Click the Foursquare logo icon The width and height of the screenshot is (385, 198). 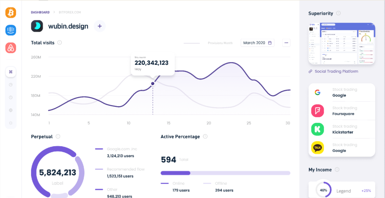(317, 111)
